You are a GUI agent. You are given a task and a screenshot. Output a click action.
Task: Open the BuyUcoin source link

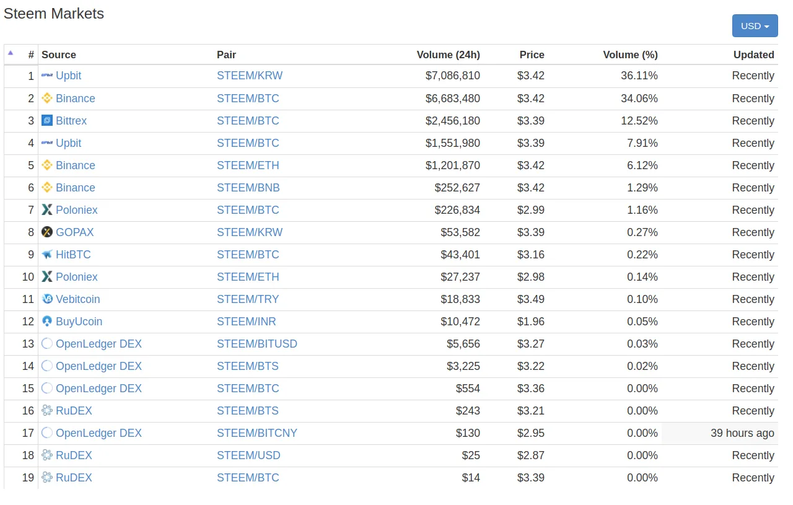pos(79,321)
